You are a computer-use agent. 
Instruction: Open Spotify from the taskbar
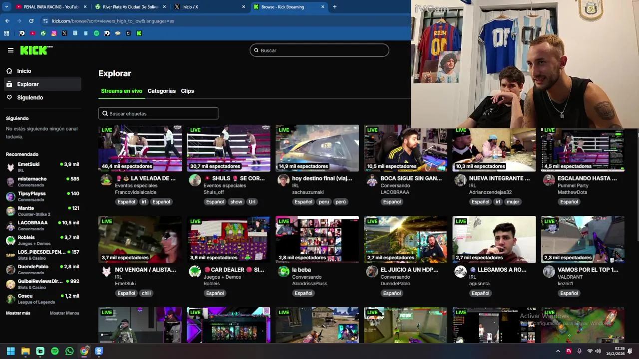tap(55, 351)
